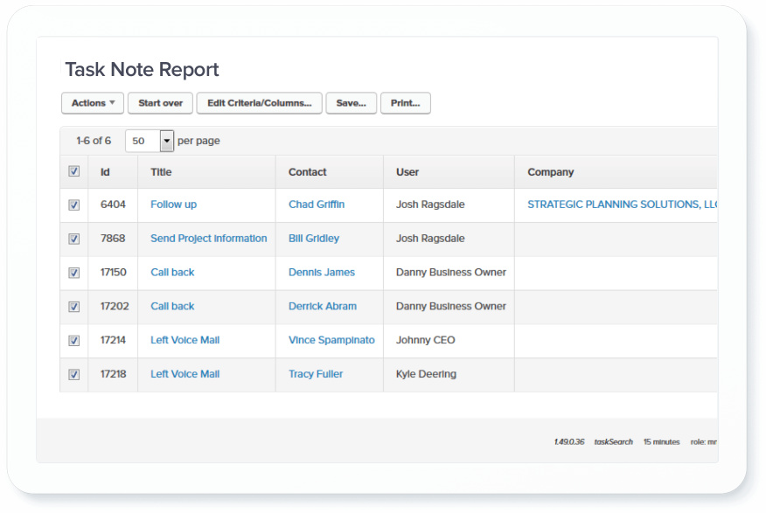The width and height of the screenshot is (766, 513).
Task: Click Danny Business Owner in row 17150
Action: pos(451,273)
